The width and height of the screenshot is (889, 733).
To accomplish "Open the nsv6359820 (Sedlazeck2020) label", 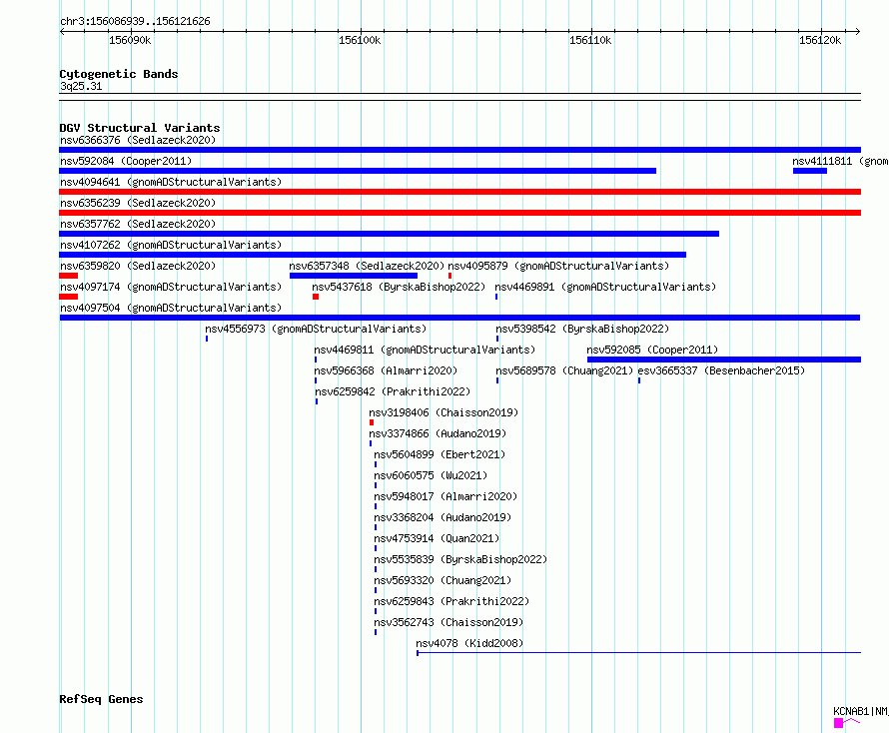I will tap(138, 266).
